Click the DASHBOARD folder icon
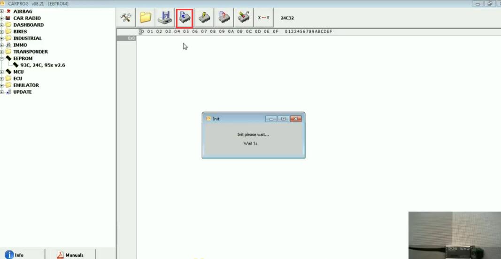 pos(8,25)
